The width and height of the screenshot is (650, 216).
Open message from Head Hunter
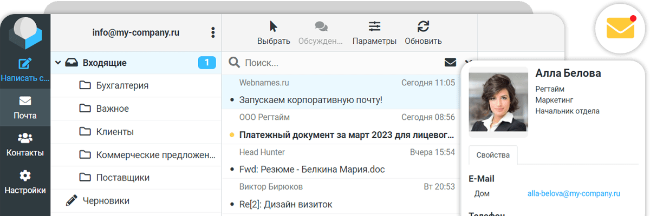click(341, 161)
